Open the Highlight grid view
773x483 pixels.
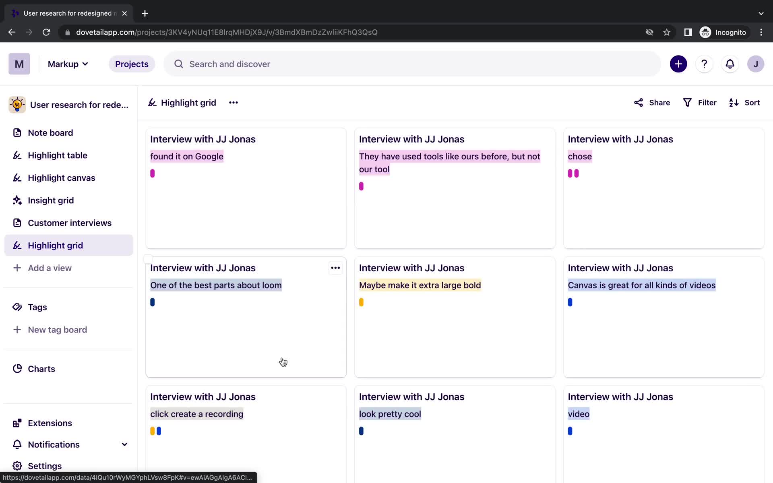(x=55, y=245)
